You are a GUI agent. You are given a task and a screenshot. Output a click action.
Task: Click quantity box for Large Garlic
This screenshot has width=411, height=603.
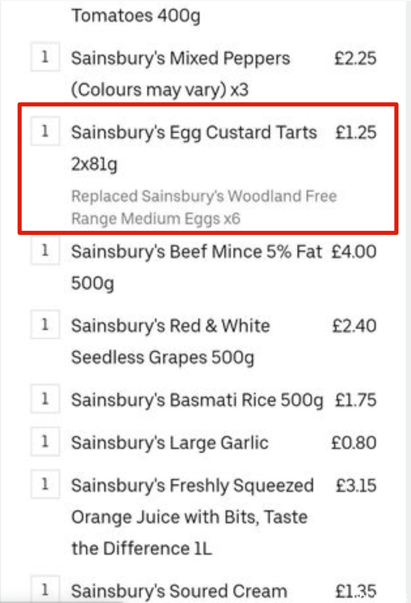pyautogui.click(x=45, y=441)
